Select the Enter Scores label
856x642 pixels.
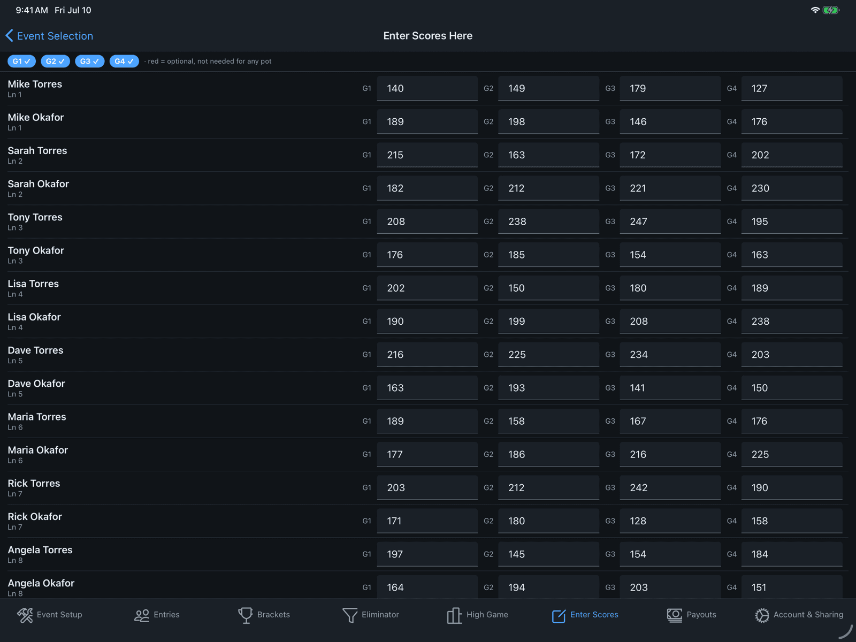tap(594, 615)
